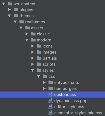
Task: Select the partials folder label
Action: pos(50,58)
